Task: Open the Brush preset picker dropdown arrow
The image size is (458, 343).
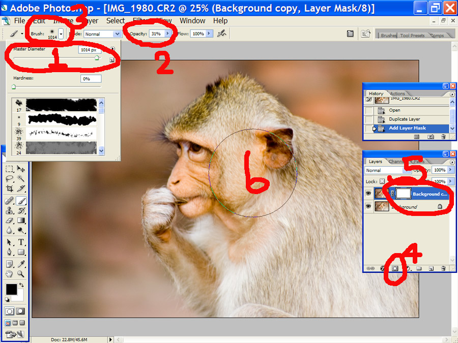Action: [61, 34]
